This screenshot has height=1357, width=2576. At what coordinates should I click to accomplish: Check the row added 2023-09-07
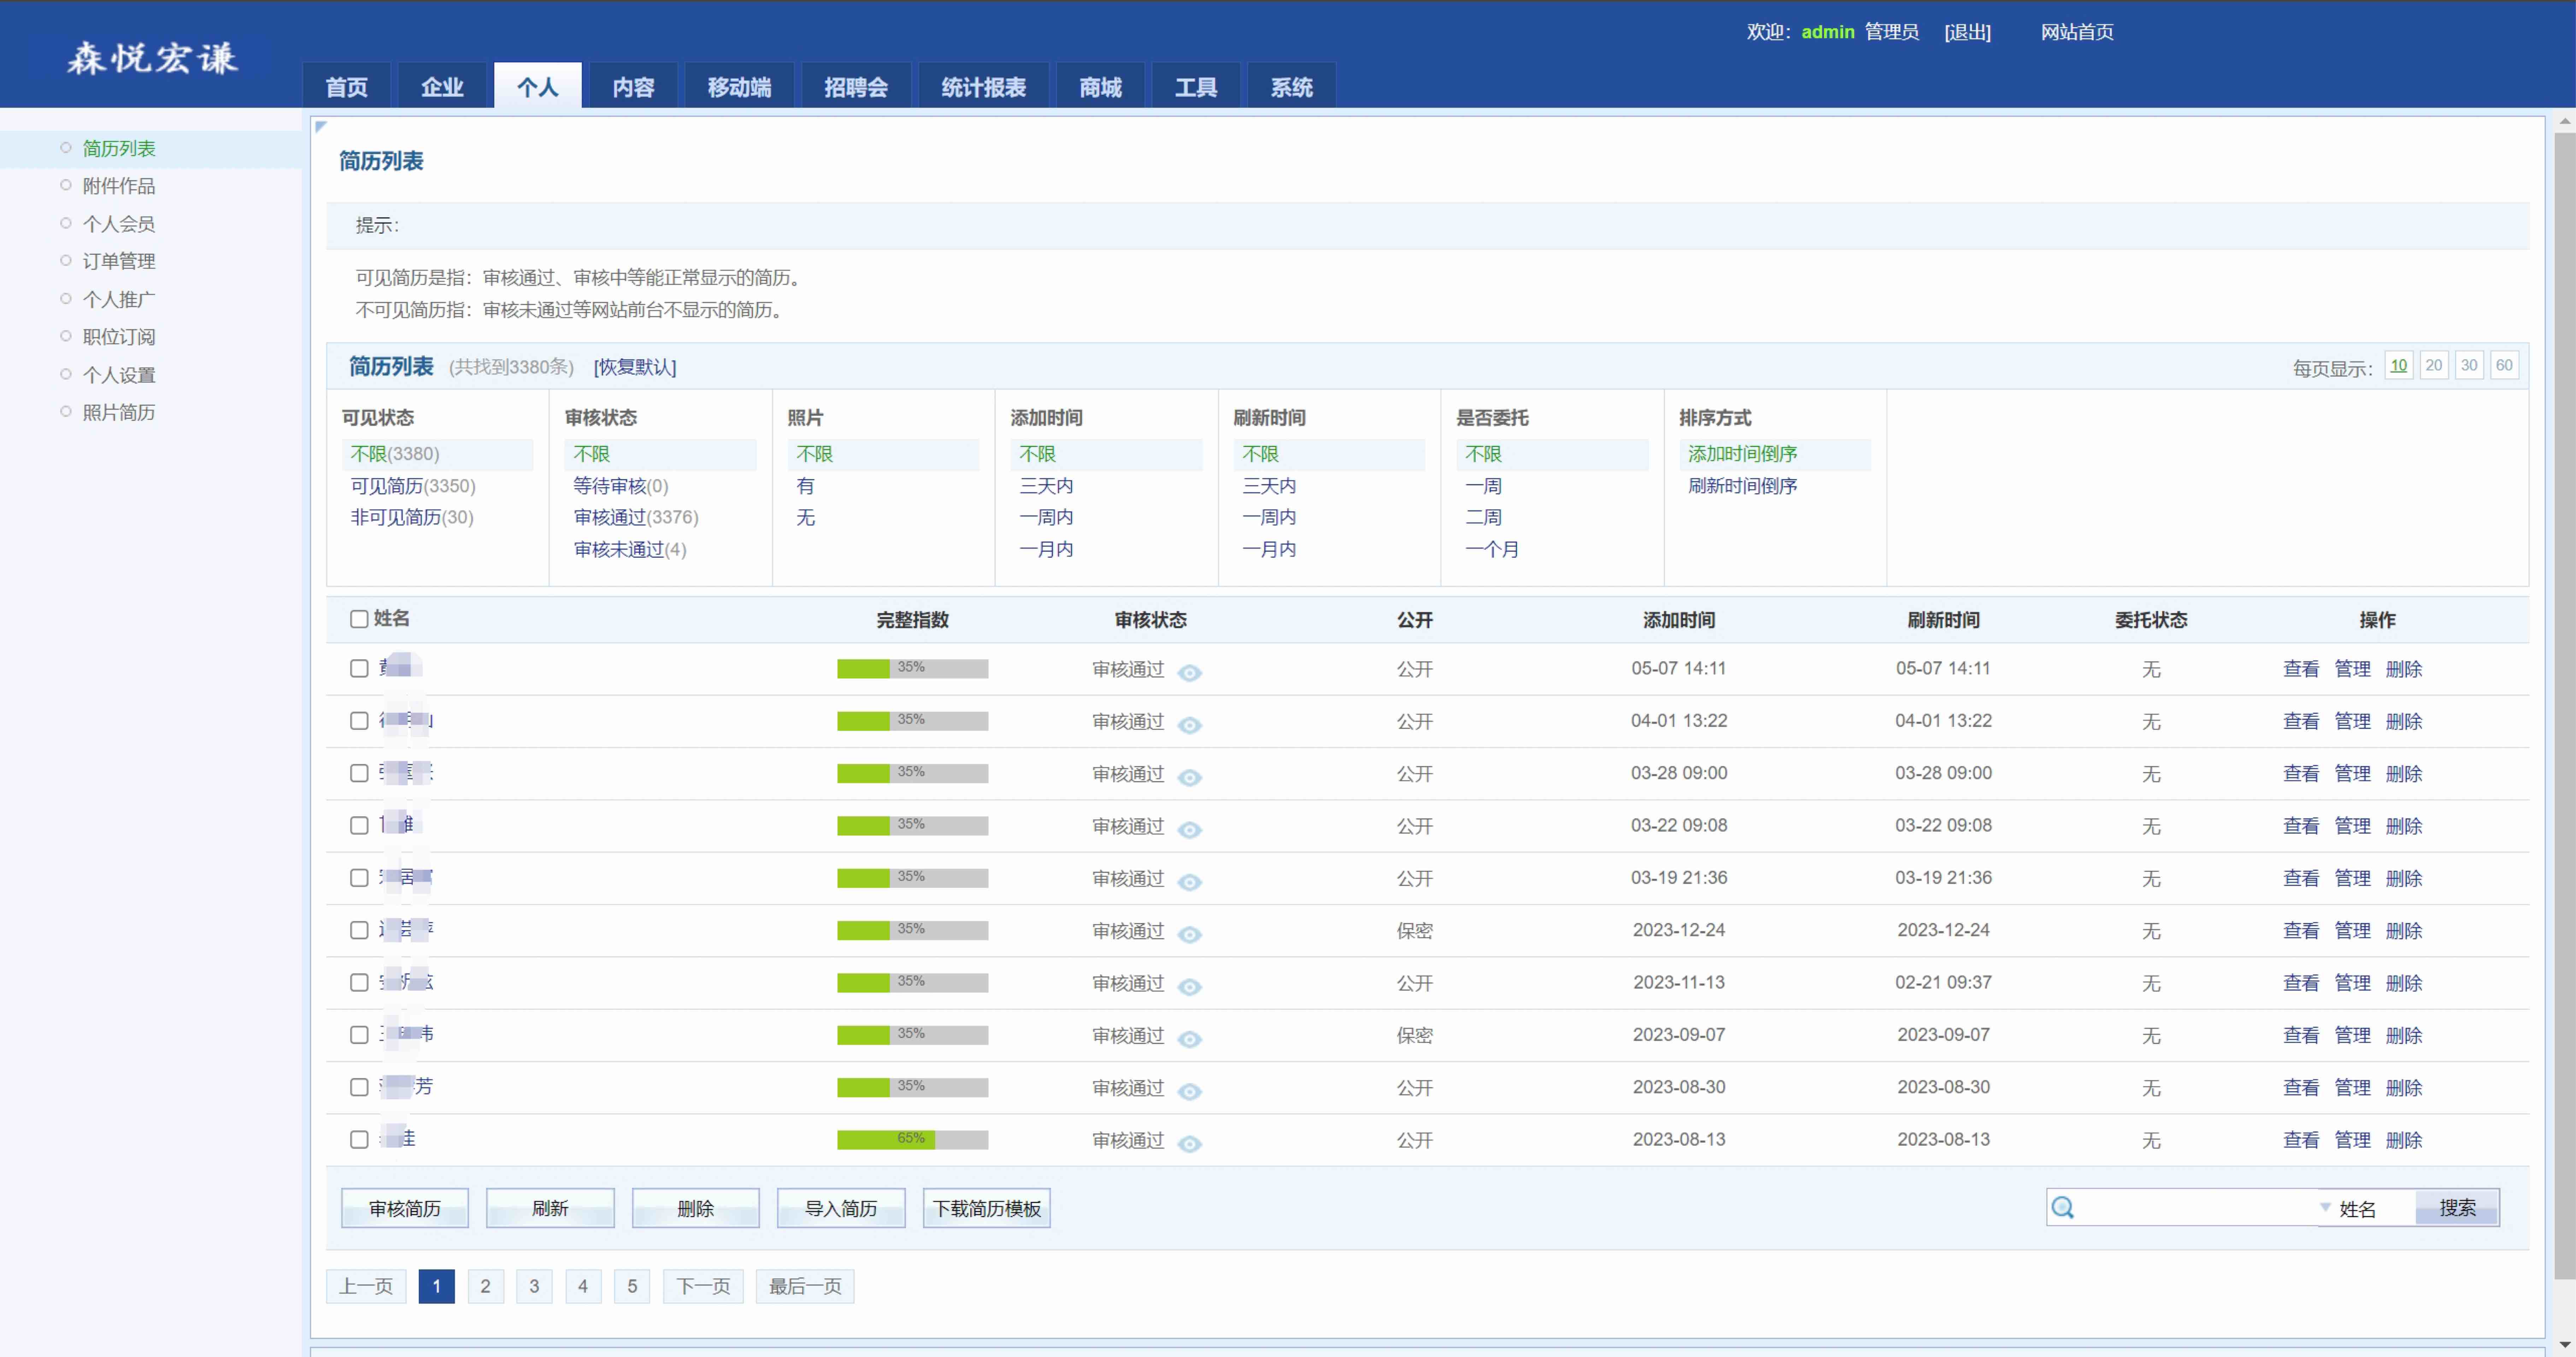[x=359, y=1035]
